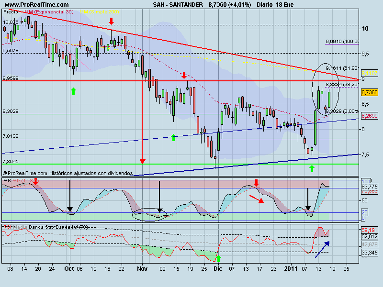Click the Oct month label on date axis

point(69,269)
